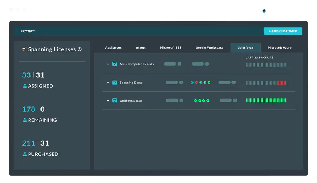Click the LAST 30 BACKUPS column header
This screenshot has width=317, height=183.
click(x=260, y=57)
